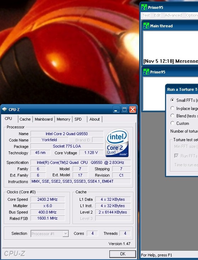Image resolution: width=198 pixels, height=260 pixels.
Task: Click the 2400.2 MHz core speed value
Action: [48, 199]
